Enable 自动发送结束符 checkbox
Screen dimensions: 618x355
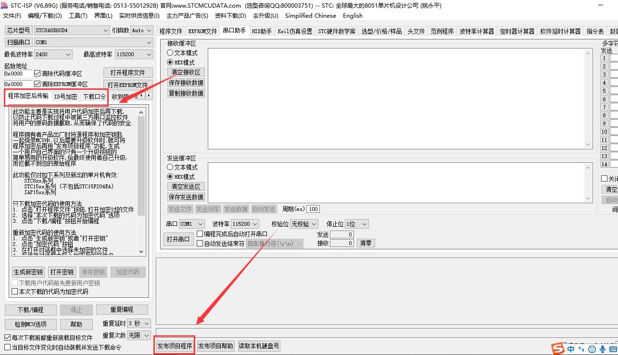[x=200, y=244]
